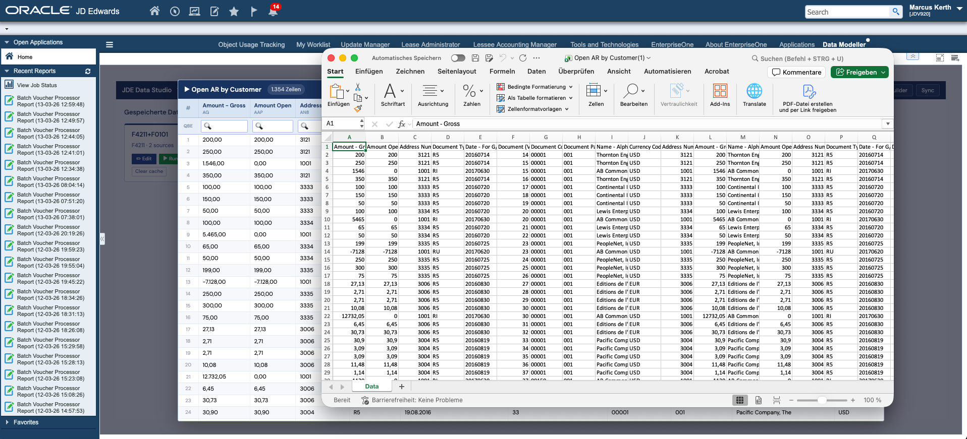The width and height of the screenshot is (967, 439).
Task: Click zoom out minus on the Excel status bar
Action: pyautogui.click(x=791, y=400)
